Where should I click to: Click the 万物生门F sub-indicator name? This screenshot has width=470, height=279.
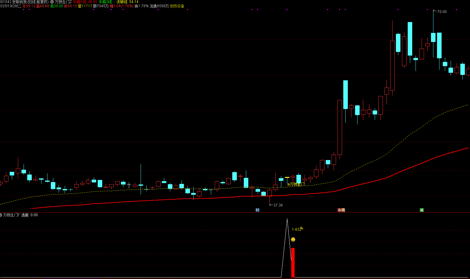pos(11,215)
